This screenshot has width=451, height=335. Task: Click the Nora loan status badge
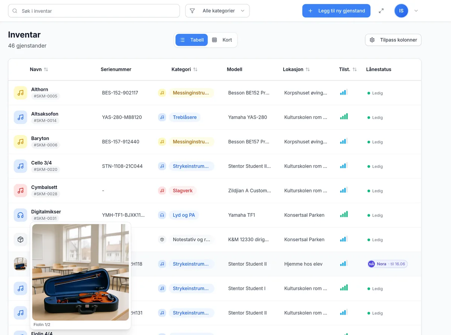[x=387, y=264]
